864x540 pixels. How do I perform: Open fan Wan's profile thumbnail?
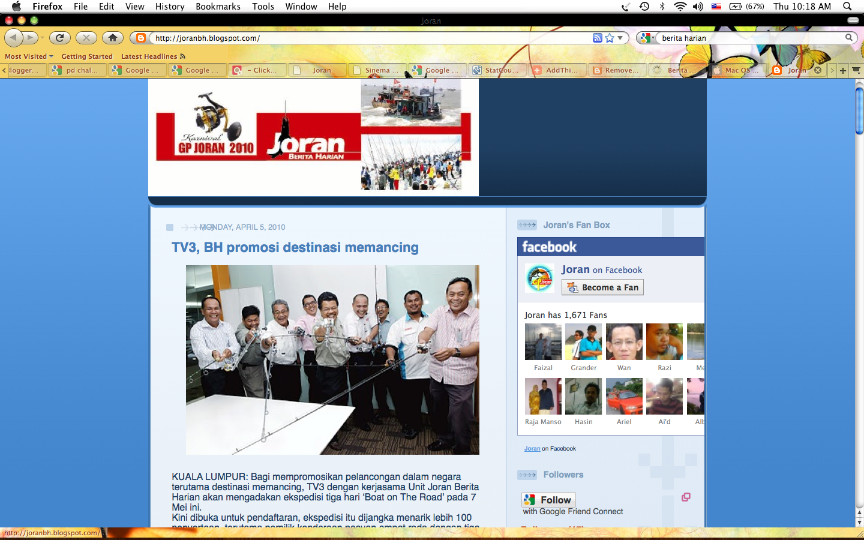624,342
